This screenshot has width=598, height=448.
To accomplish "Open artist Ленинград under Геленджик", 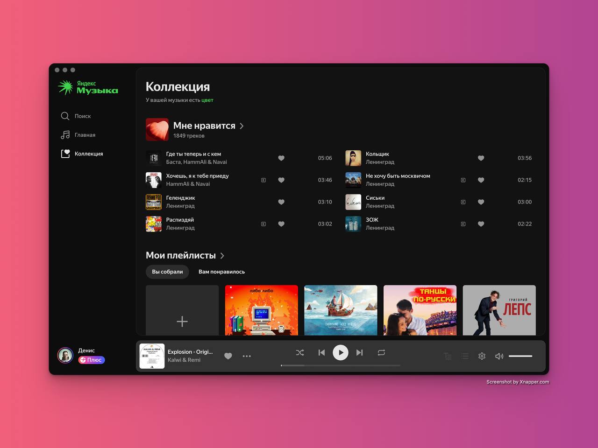I will point(180,206).
